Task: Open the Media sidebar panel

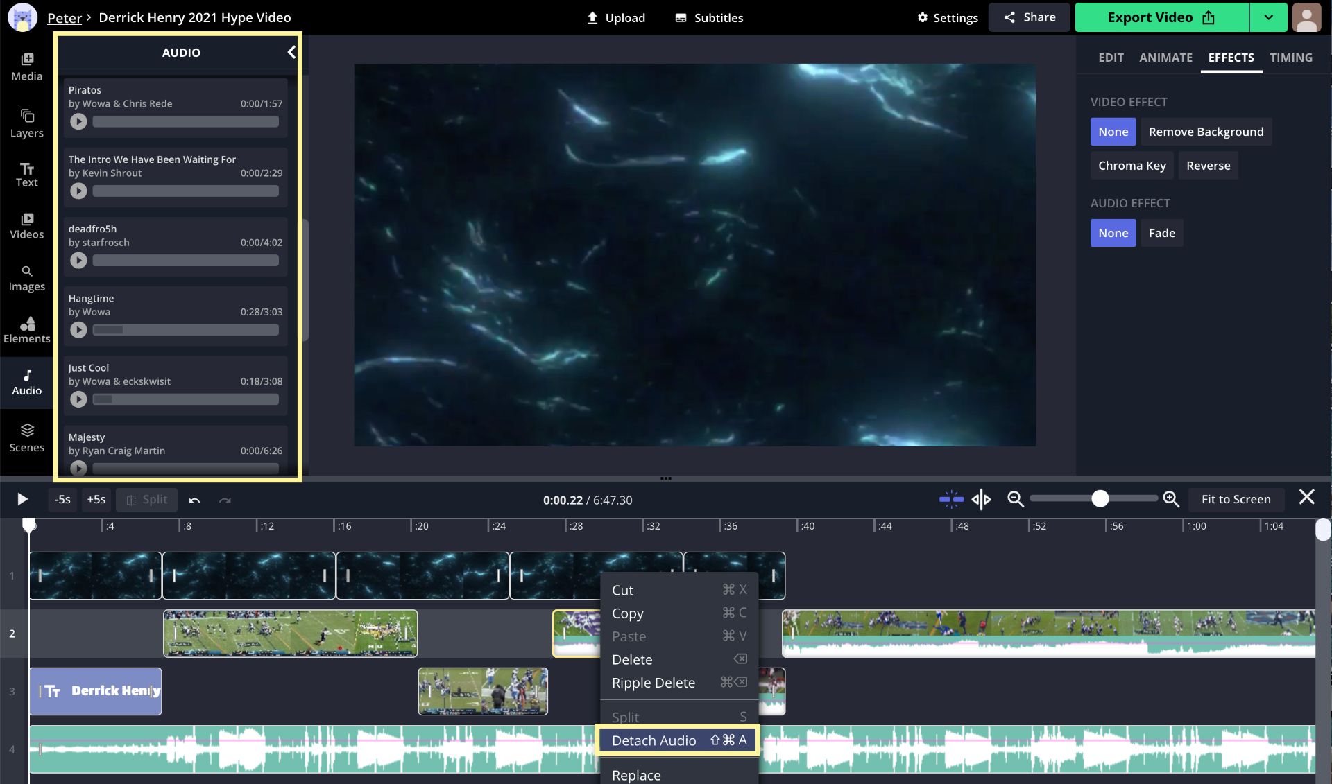Action: coord(26,67)
